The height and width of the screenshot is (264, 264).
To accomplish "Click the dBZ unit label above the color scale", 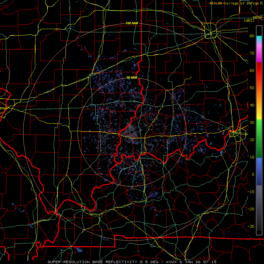I will click(249, 20).
